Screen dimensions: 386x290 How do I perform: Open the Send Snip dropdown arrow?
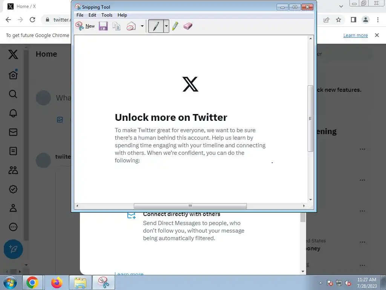pyautogui.click(x=142, y=26)
